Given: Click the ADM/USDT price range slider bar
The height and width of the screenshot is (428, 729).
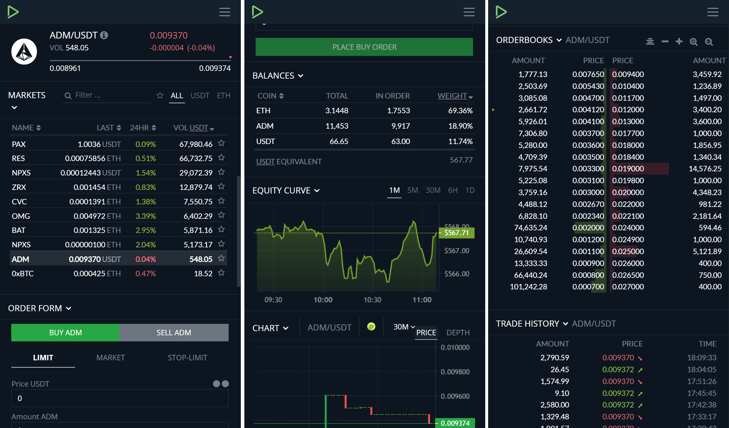Looking at the screenshot, I should (x=140, y=60).
